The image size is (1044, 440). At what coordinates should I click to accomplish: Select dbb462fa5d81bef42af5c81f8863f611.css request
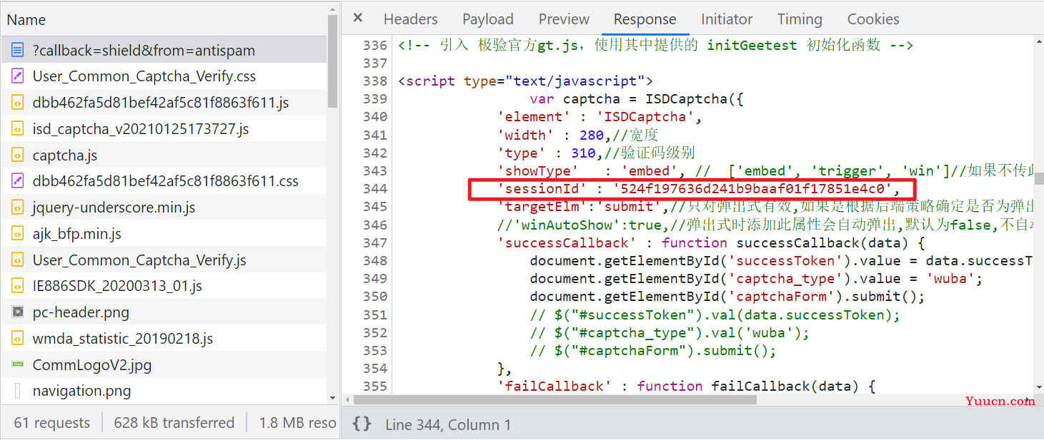[164, 181]
